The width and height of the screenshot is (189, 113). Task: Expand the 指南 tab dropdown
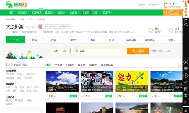(x=171, y=40)
